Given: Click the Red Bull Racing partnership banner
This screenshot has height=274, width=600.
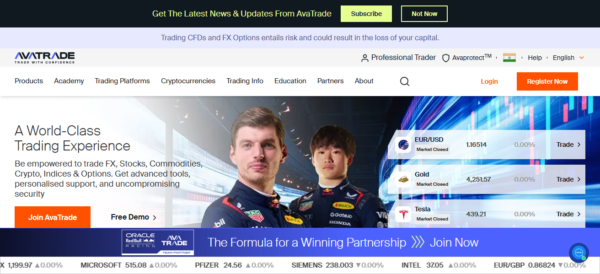Looking at the screenshot, I should click(300, 242).
